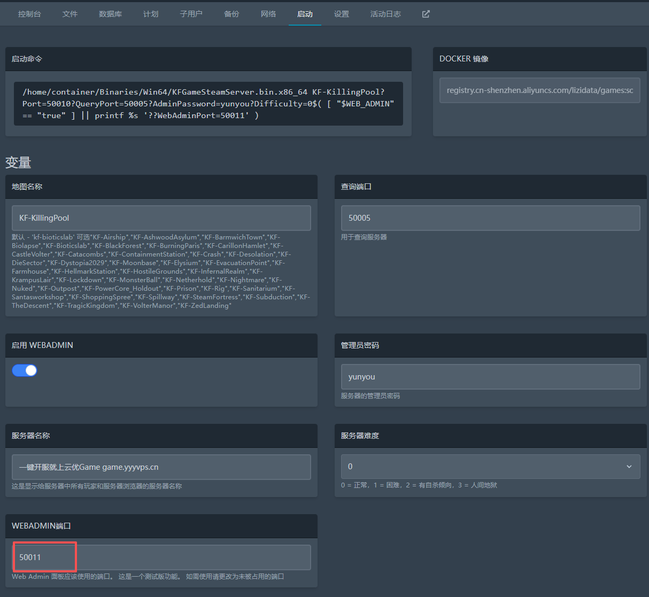Focus the 查询端口 field showing 50005

(x=490, y=218)
